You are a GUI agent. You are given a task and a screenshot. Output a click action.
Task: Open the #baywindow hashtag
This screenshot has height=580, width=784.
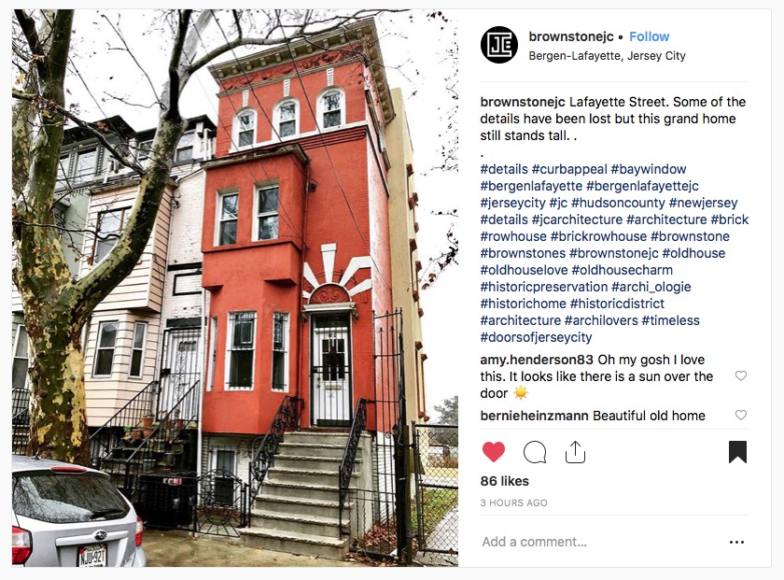[x=649, y=169]
